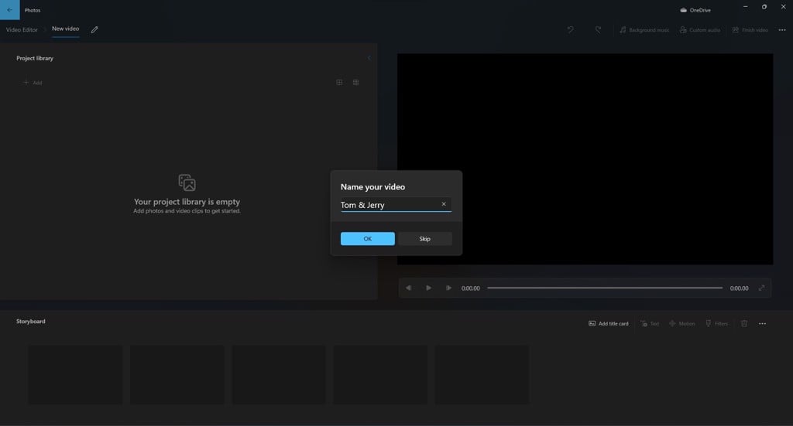Open the OneDrive status

point(695,10)
